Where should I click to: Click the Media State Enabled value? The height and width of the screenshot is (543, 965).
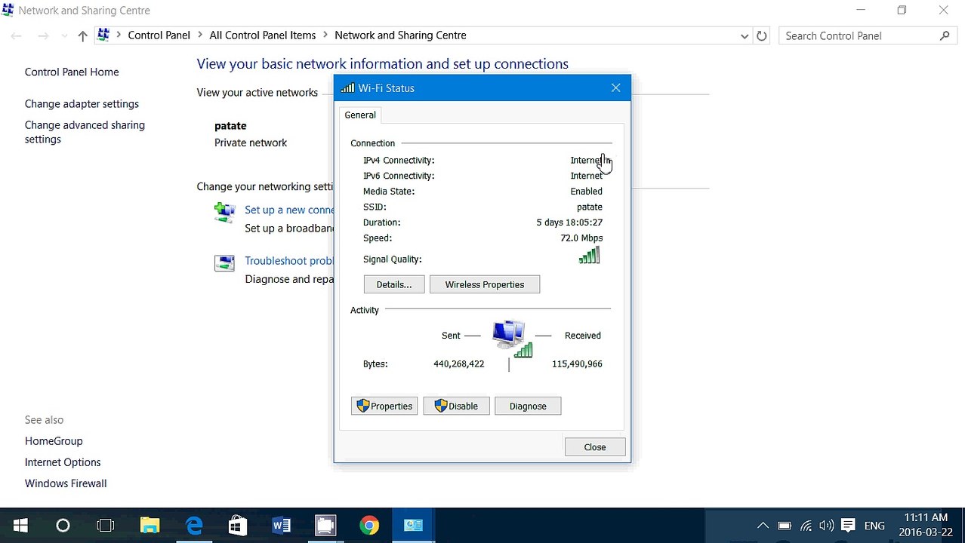coord(587,191)
